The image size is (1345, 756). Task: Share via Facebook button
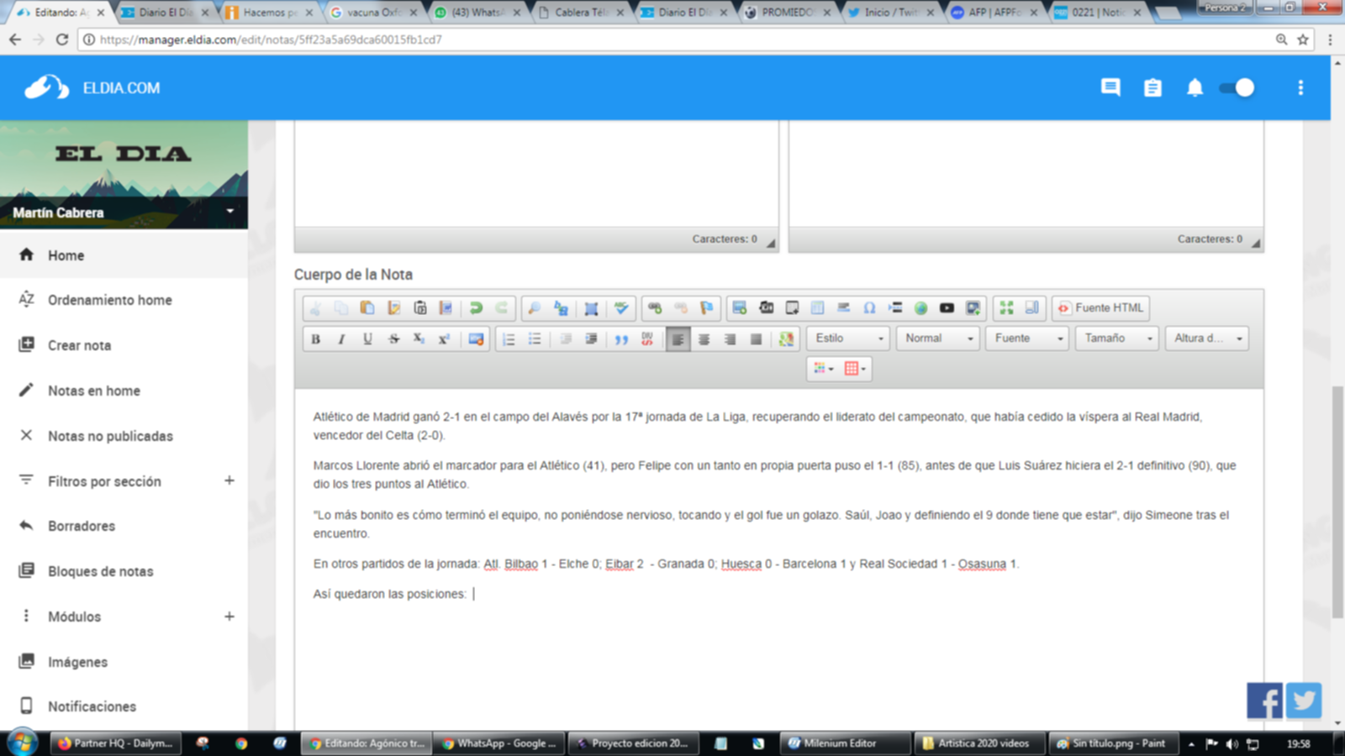tap(1264, 701)
